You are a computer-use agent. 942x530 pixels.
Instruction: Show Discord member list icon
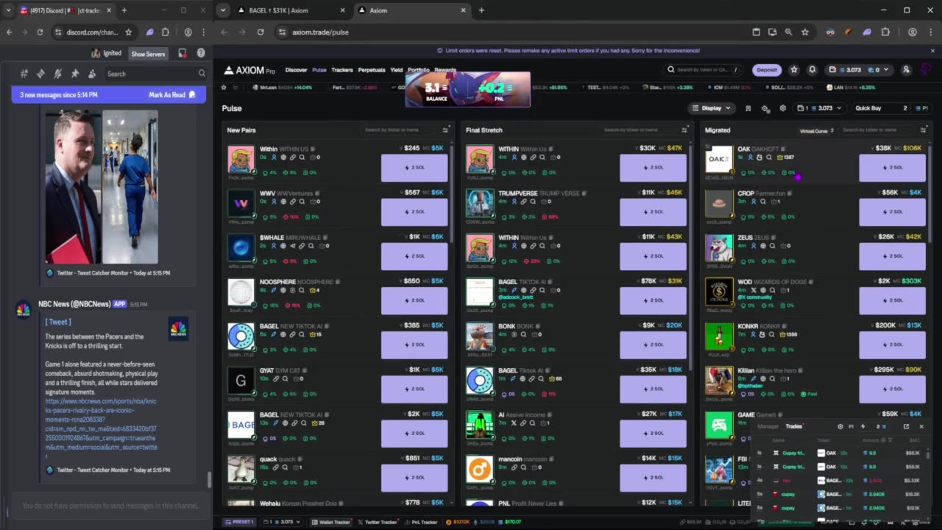[x=92, y=74]
